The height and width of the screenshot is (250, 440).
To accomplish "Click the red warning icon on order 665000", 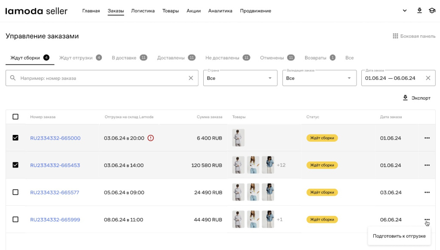I will (150, 138).
